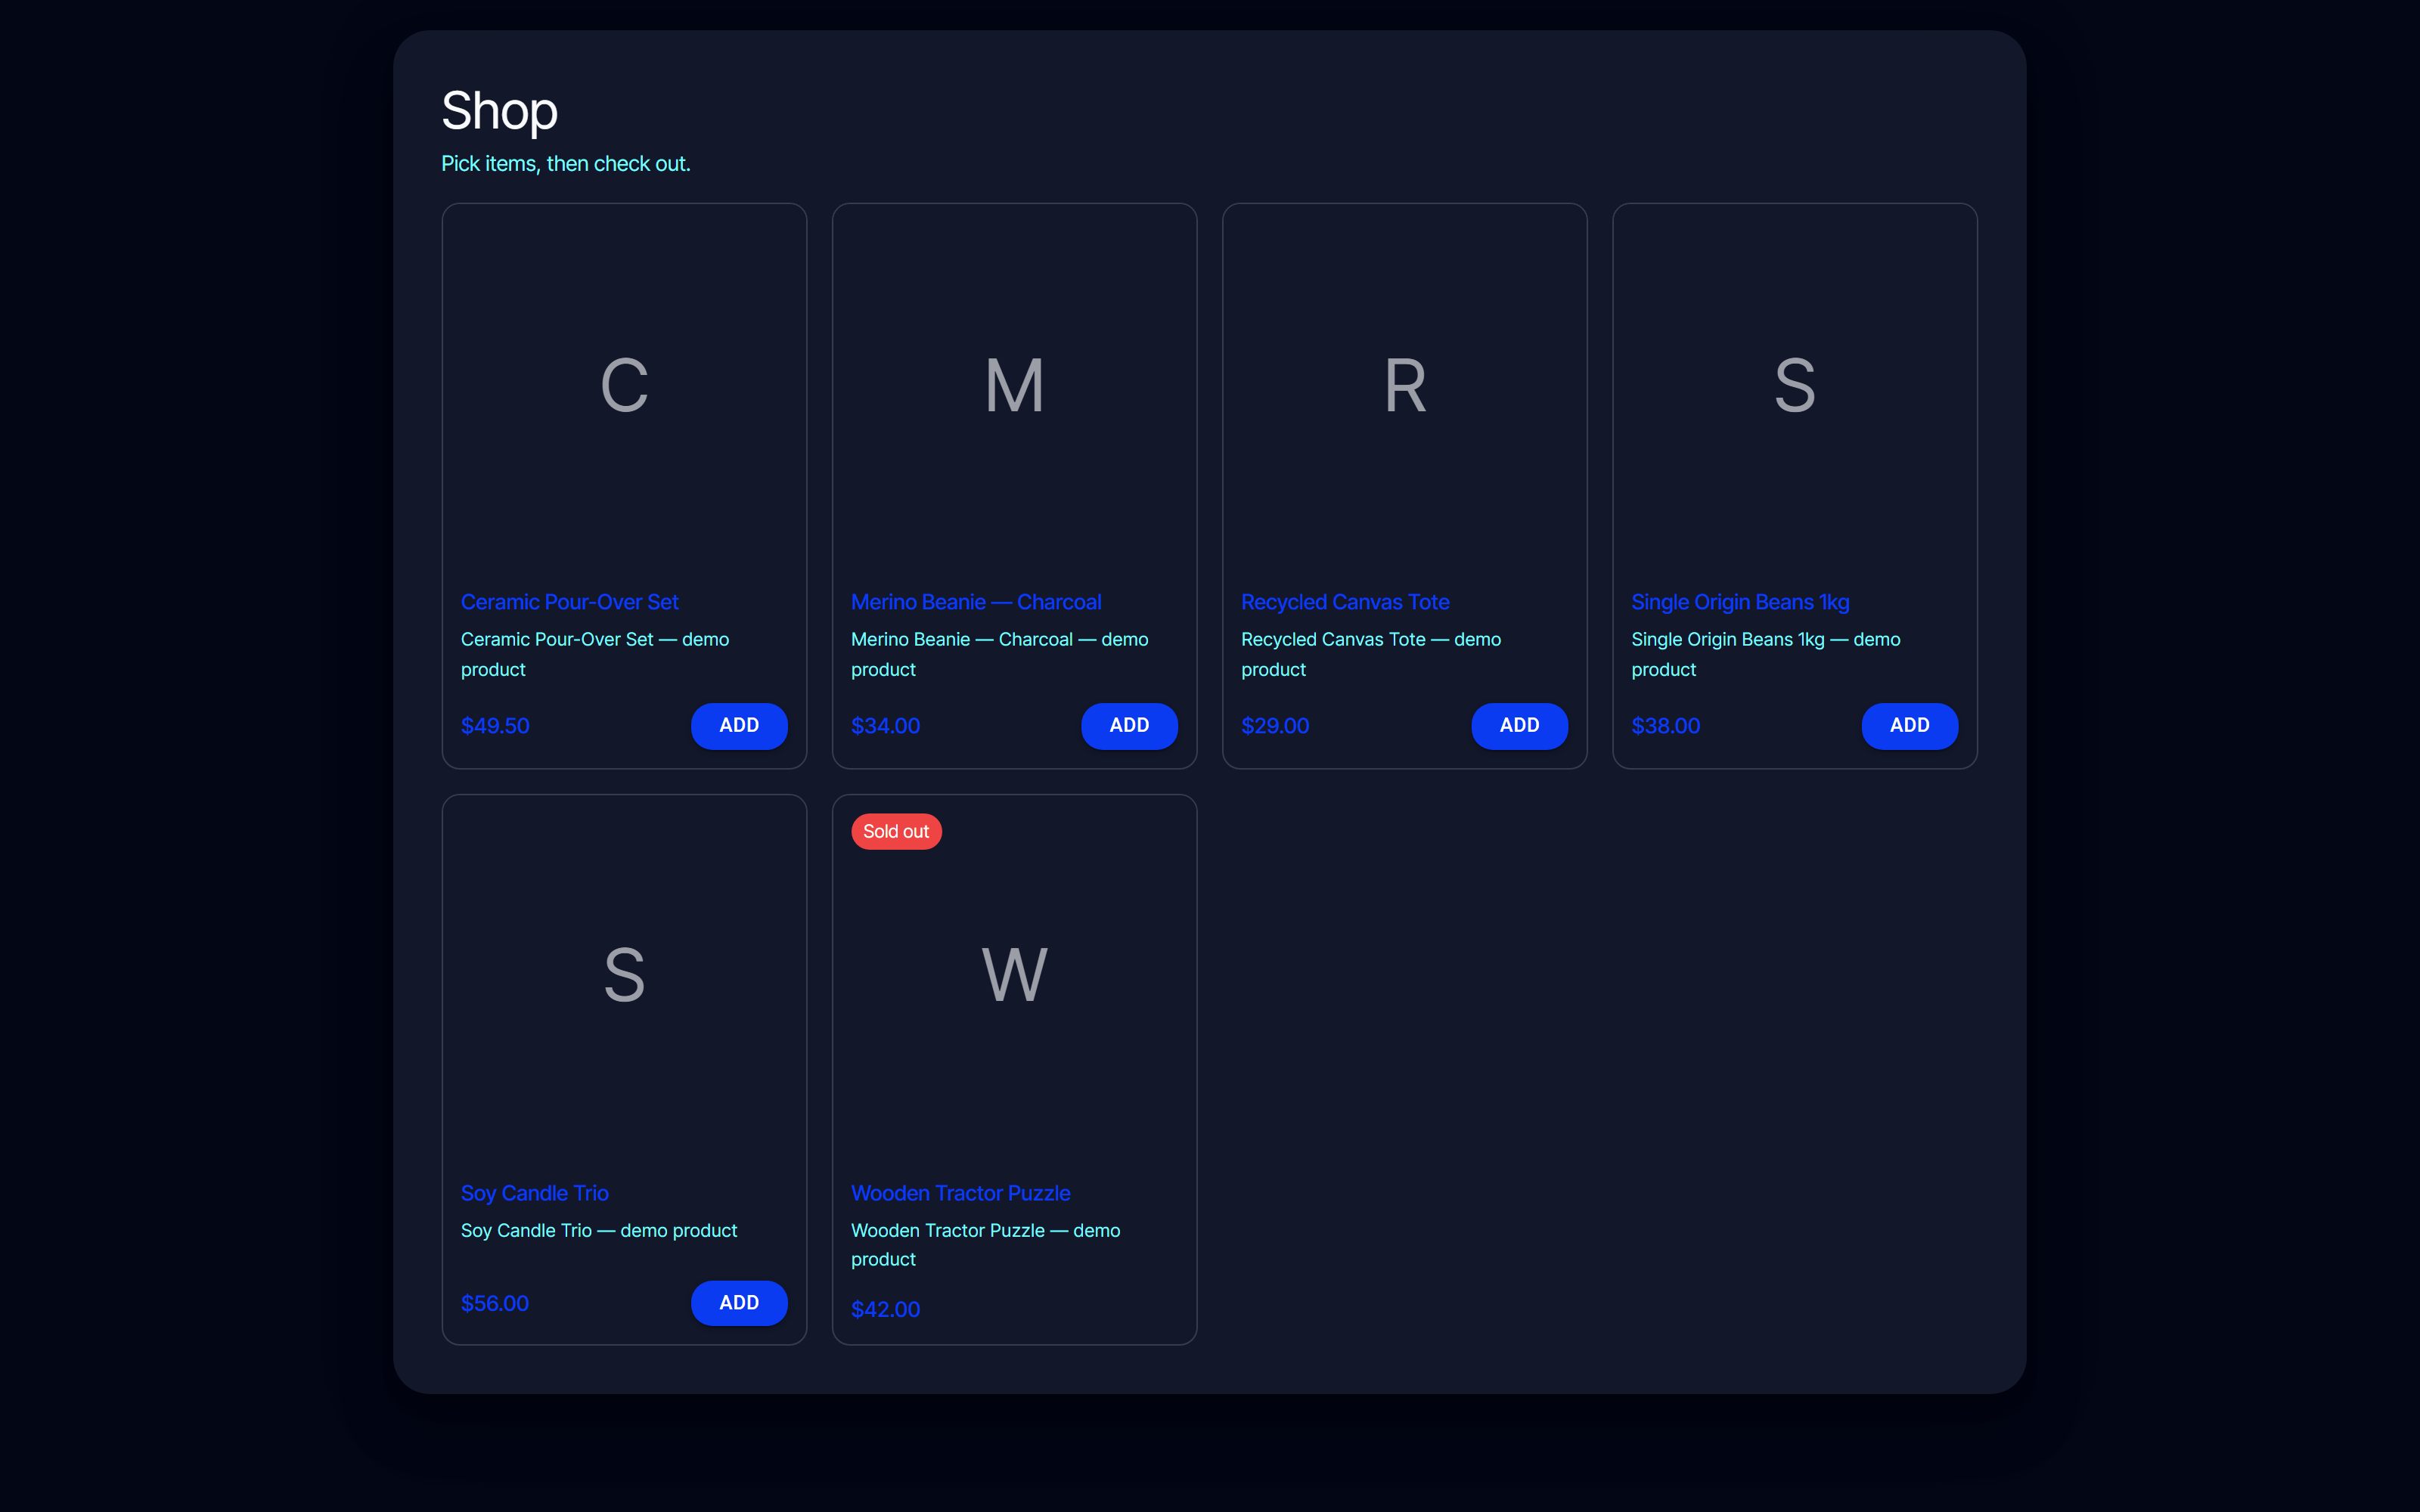This screenshot has width=2420, height=1512.
Task: Click 'Single Origin Beans 1kg — demo product' description
Action: 1766,654
